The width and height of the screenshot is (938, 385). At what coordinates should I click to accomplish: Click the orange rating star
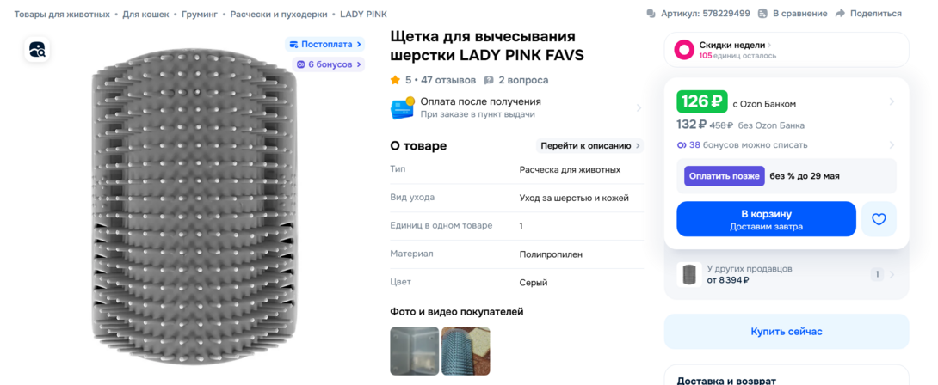point(395,80)
